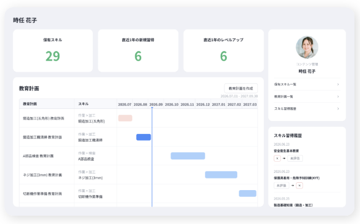Viewport: 360px width, 224px height.
Task: Click the 時任 花子 page title
Action: click(x=25, y=20)
